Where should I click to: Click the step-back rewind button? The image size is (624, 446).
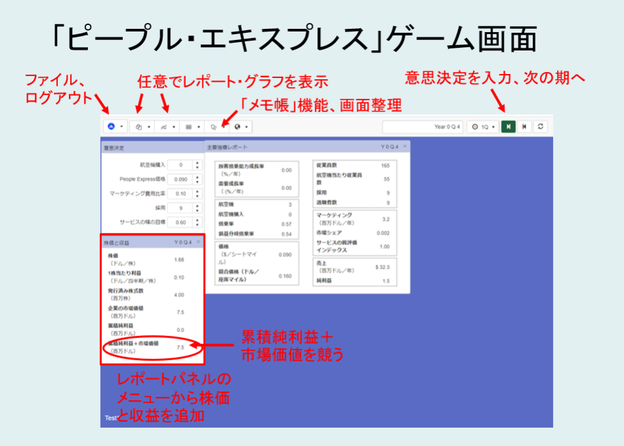pos(524,127)
